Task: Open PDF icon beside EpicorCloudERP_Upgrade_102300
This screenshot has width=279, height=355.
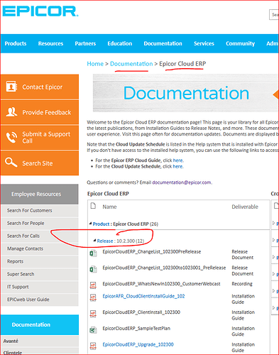Action: click(x=93, y=346)
